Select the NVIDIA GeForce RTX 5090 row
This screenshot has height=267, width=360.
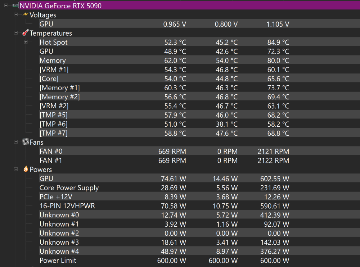click(190, 5)
